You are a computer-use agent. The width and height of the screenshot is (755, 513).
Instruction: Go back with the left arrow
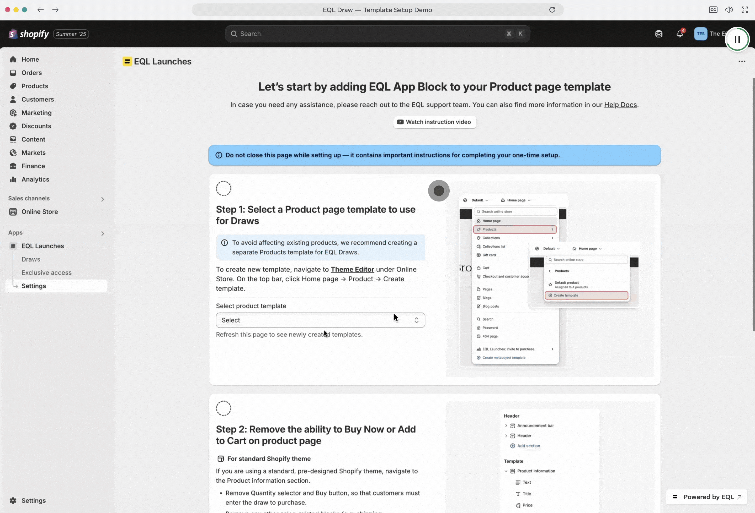[40, 10]
